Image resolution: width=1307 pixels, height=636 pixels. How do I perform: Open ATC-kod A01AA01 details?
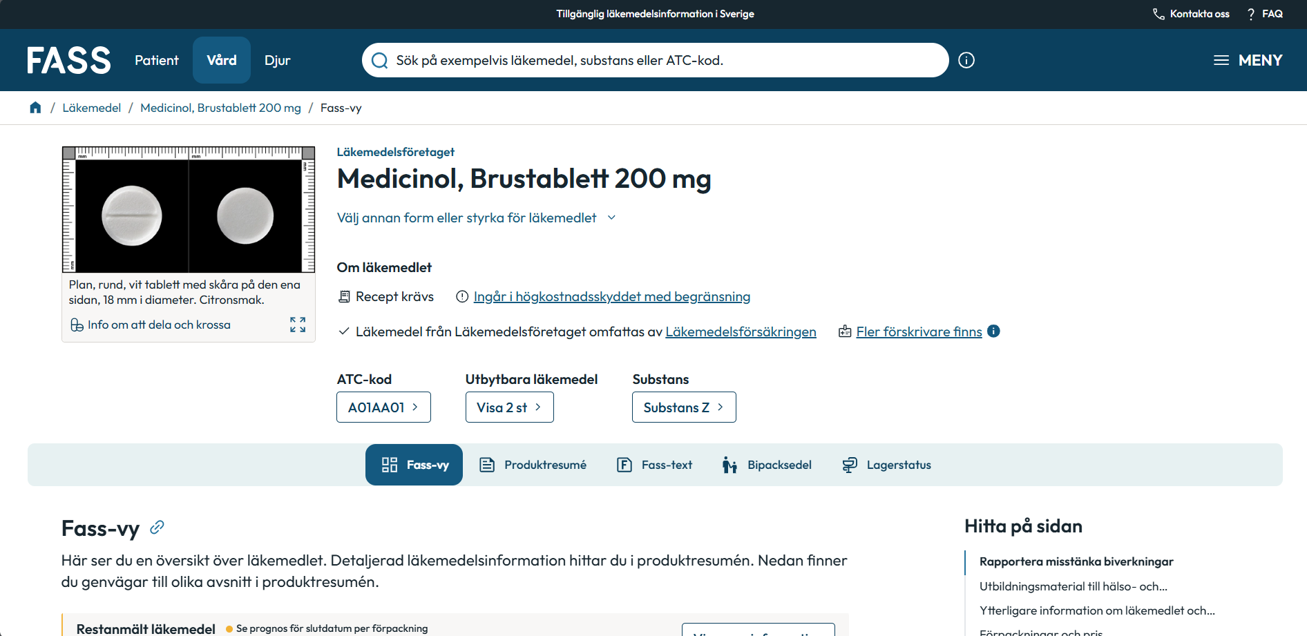383,407
